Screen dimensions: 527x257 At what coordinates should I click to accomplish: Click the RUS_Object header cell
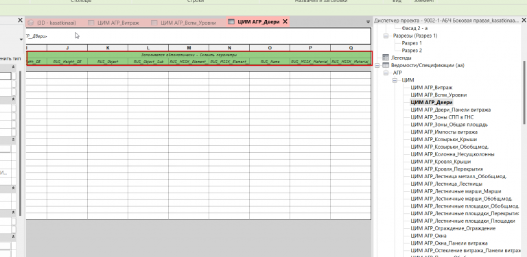[x=108, y=62]
